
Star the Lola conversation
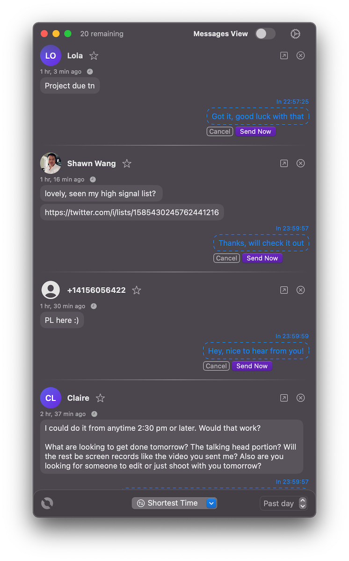pyautogui.click(x=94, y=56)
